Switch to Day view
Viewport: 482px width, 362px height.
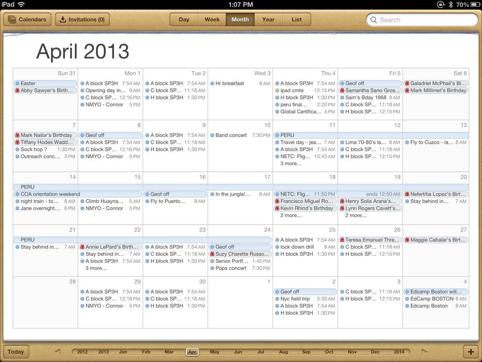(x=184, y=20)
